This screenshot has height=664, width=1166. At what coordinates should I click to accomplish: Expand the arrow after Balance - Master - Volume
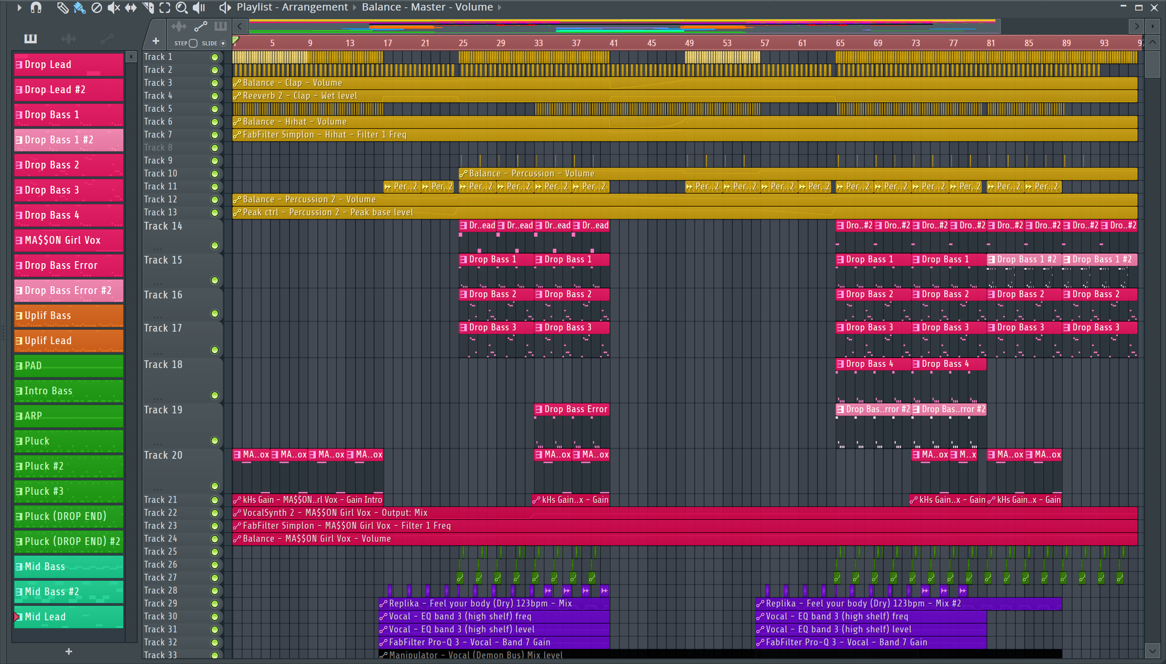[x=500, y=7]
